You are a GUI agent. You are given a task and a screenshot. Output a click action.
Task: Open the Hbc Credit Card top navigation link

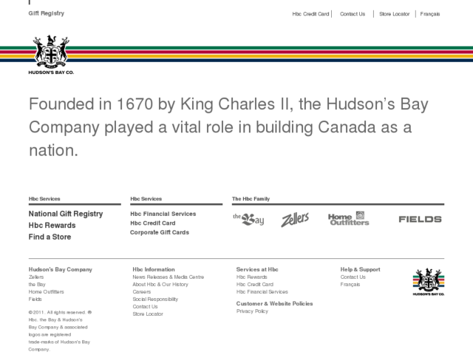click(310, 14)
